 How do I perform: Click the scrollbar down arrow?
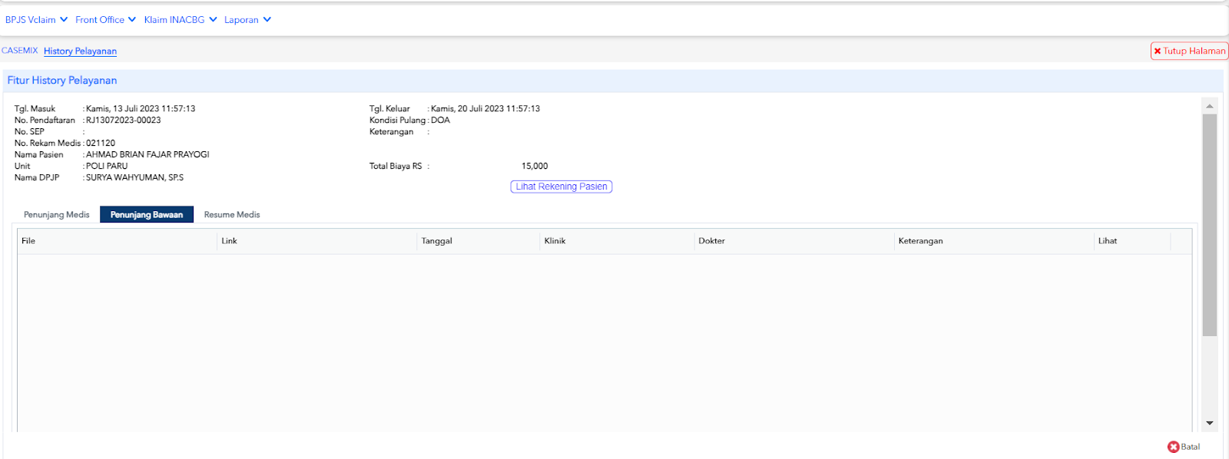point(1210,423)
